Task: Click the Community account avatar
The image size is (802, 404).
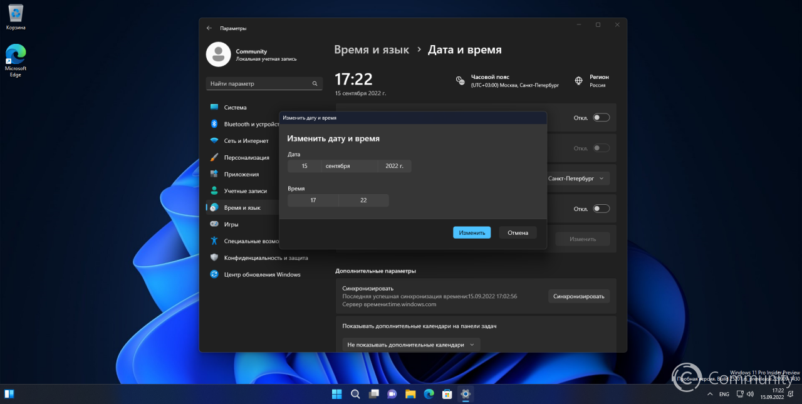Action: click(218, 54)
